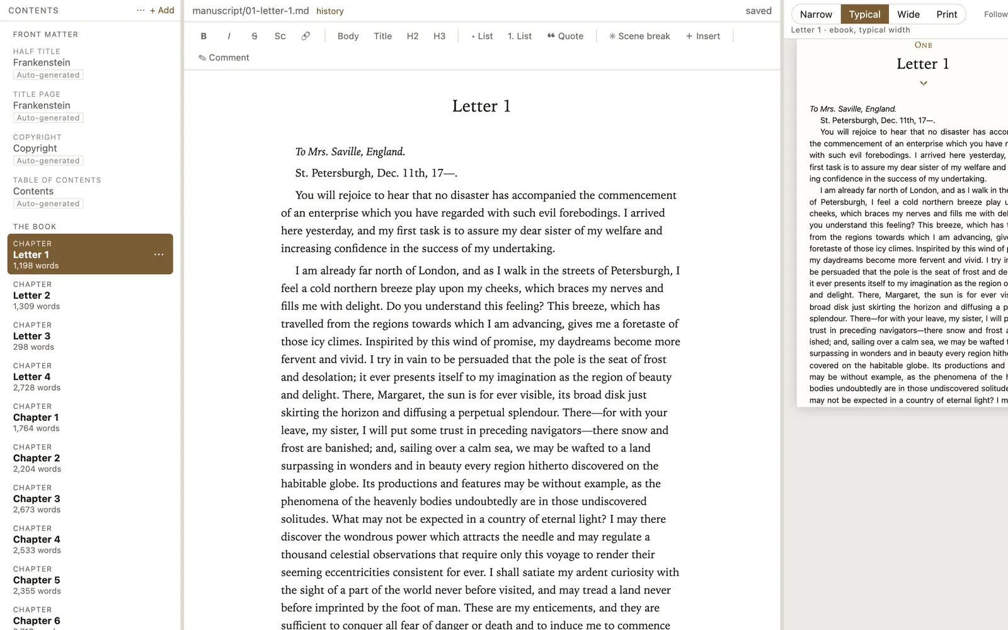Viewport: 1008px width, 630px height.
Task: Click the Letter 1 heading in editor
Action: 481,106
